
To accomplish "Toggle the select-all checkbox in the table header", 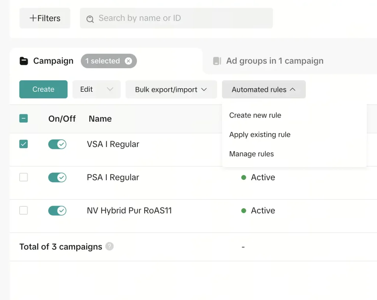I will (x=23, y=118).
